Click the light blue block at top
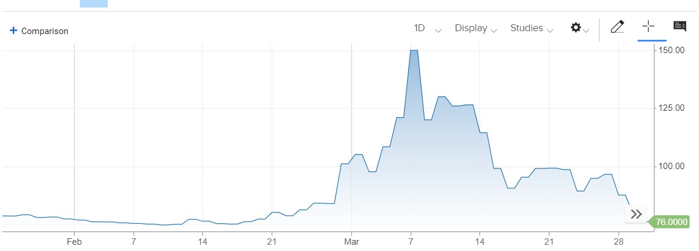699x251 pixels. click(93, 3)
